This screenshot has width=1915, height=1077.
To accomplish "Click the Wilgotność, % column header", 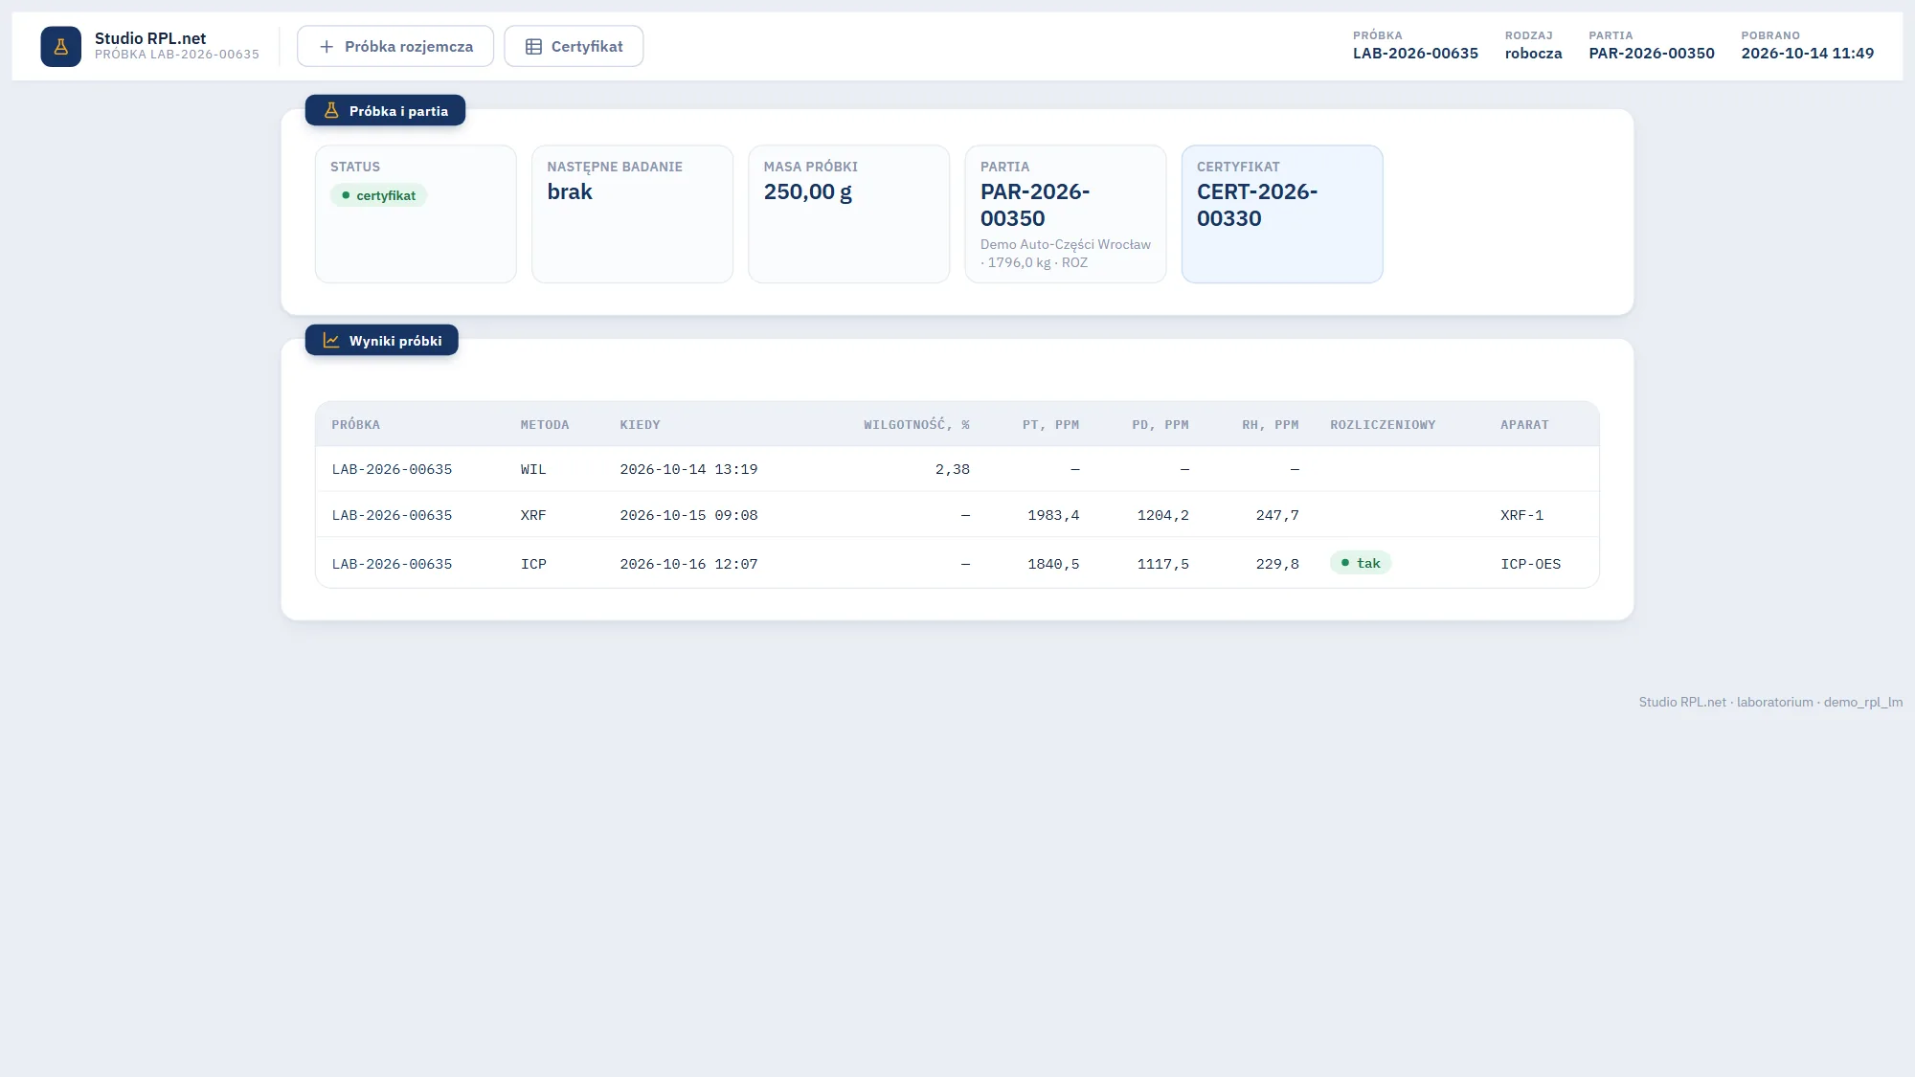I will click(916, 424).
